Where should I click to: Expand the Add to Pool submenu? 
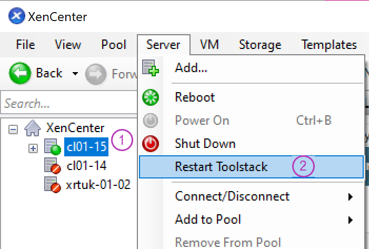click(350, 220)
